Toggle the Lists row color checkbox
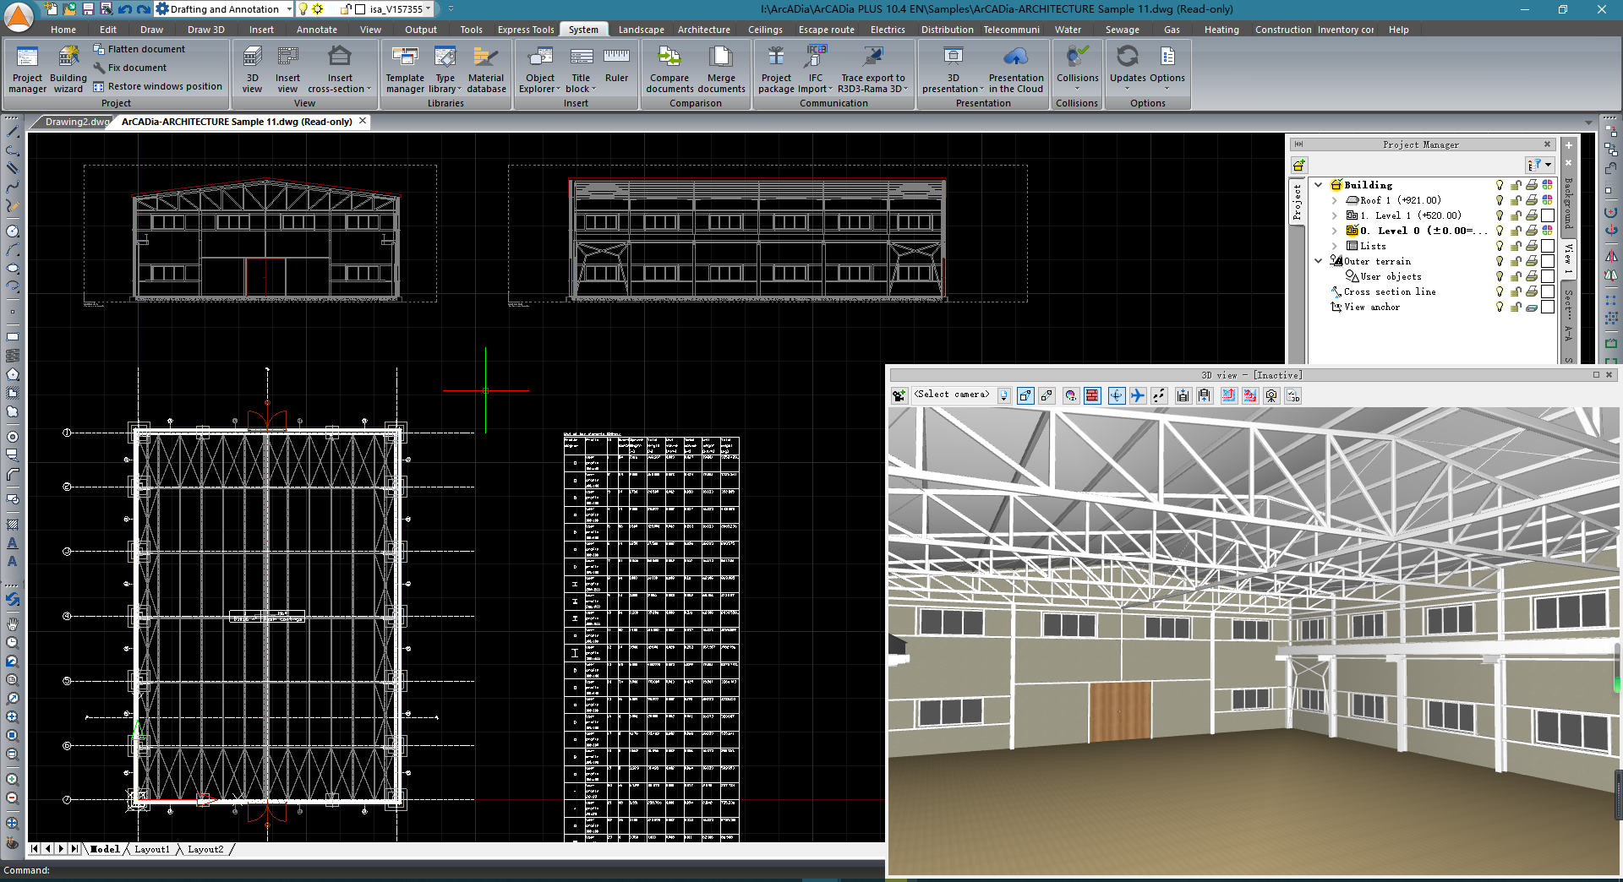 click(x=1547, y=246)
